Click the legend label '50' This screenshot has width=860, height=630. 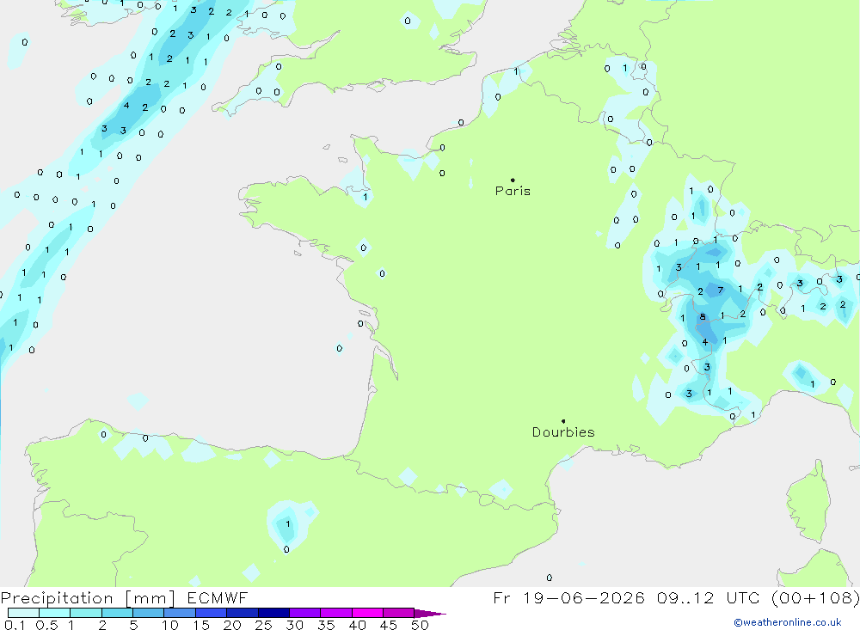point(421,625)
